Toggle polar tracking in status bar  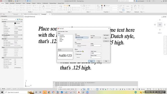[88, 89]
